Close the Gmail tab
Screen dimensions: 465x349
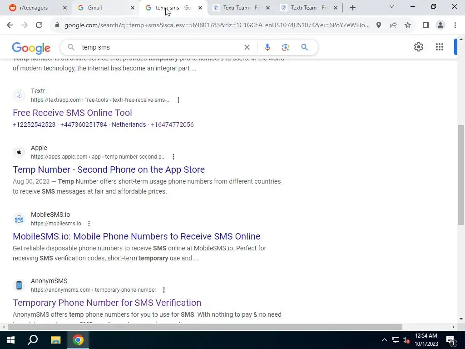[133, 8]
